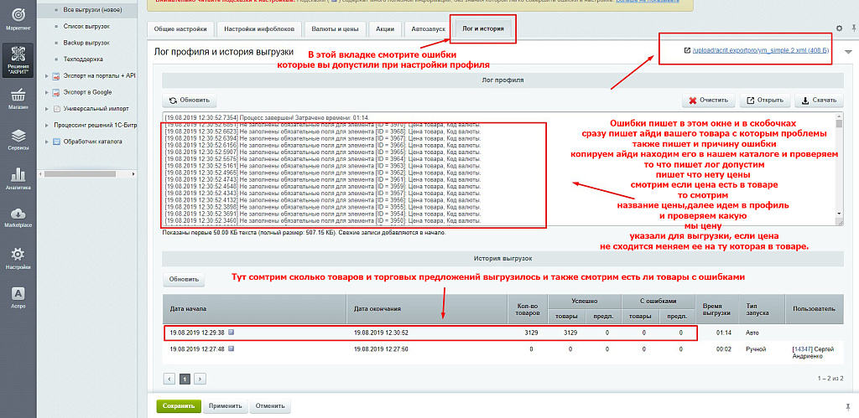Click the Настройки gear in sidebar
The width and height of the screenshot is (859, 418).
[x=18, y=257]
